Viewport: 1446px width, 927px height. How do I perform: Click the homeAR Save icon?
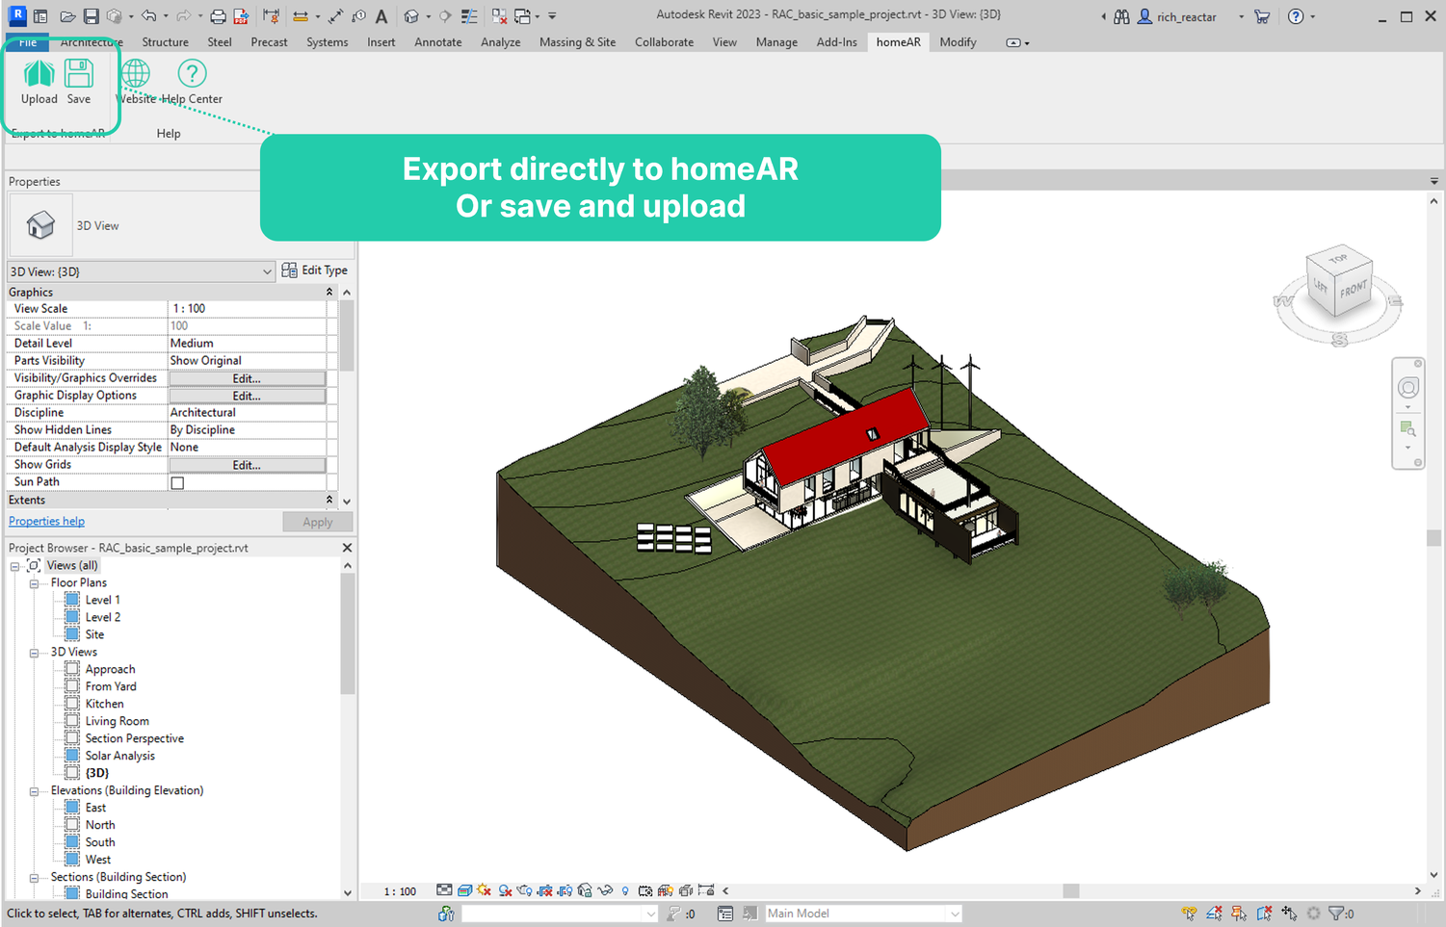click(79, 74)
